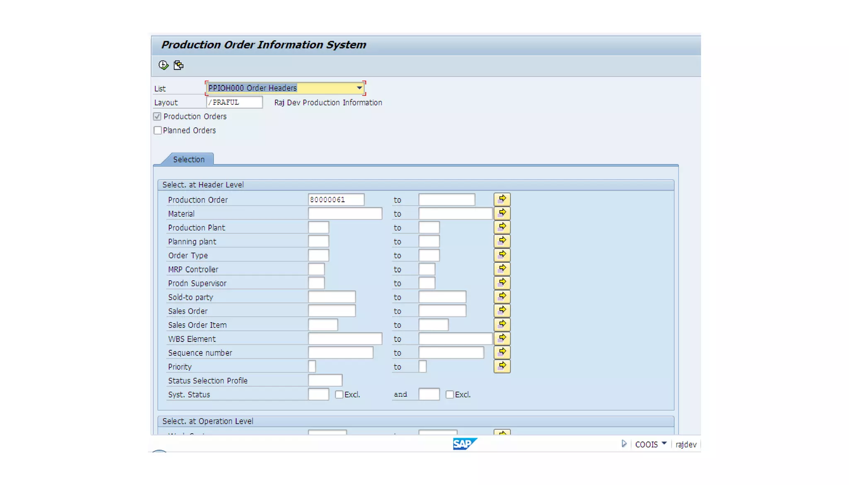Open the COOIS status bar dropdown
Screen dimensions: 849x485
664,444
